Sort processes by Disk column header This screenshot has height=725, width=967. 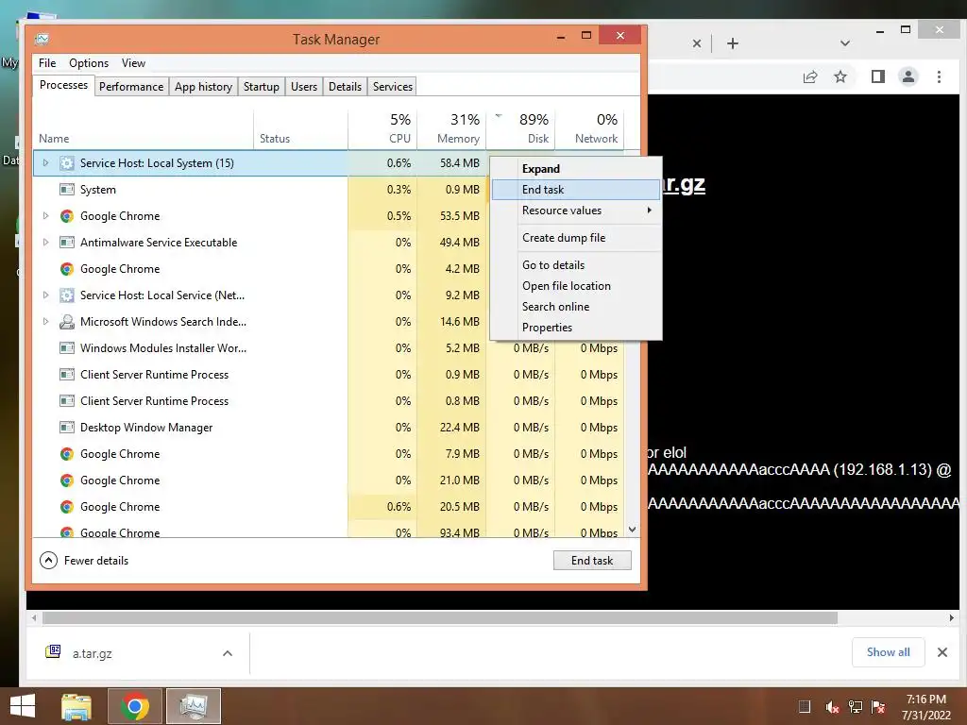coord(521,129)
